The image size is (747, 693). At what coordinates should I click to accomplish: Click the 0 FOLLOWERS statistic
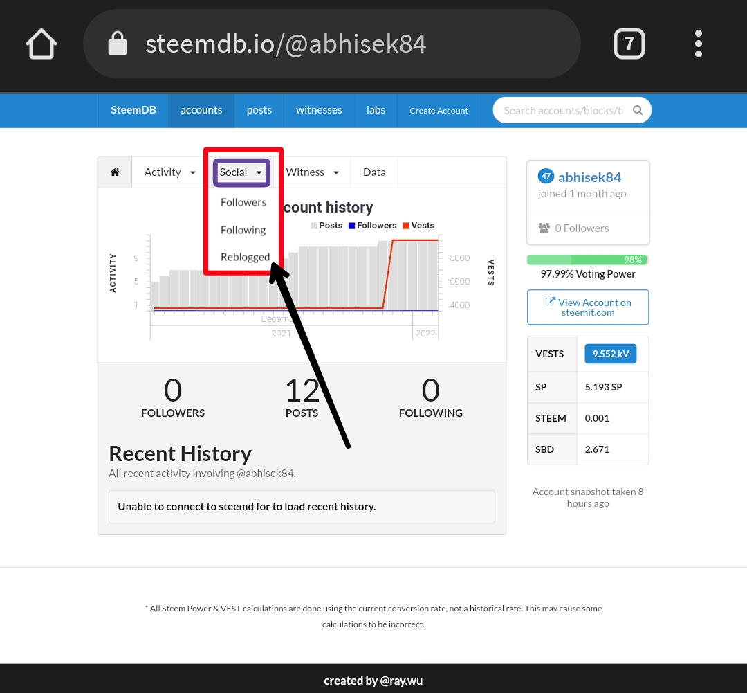point(173,397)
